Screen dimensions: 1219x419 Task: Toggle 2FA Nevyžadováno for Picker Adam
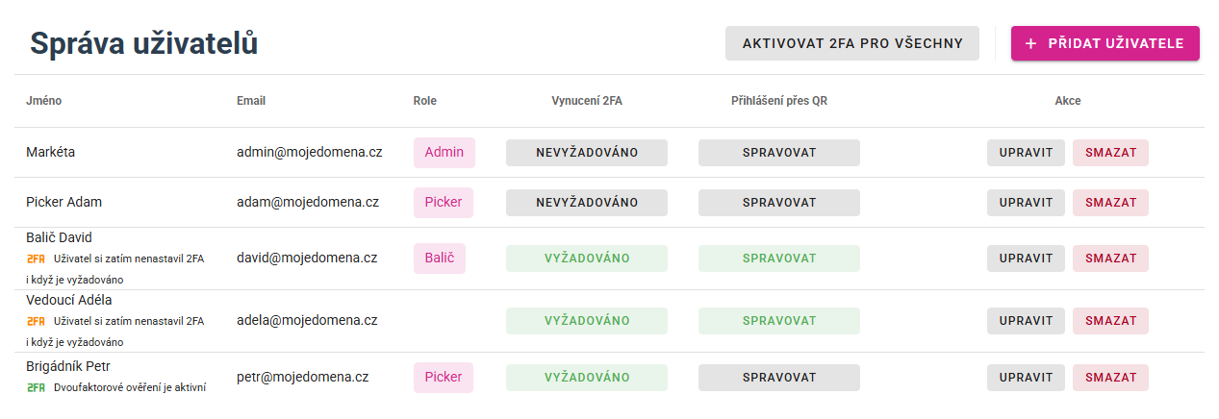coord(587,203)
